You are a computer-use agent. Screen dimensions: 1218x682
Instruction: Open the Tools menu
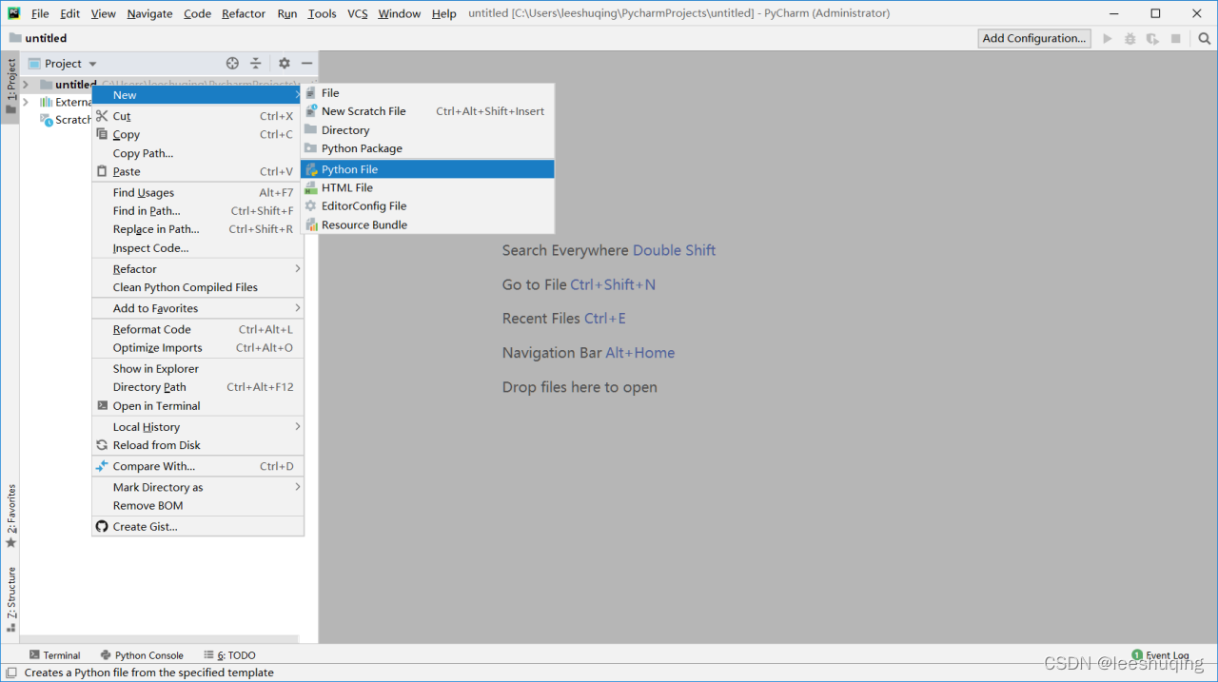coord(322,13)
